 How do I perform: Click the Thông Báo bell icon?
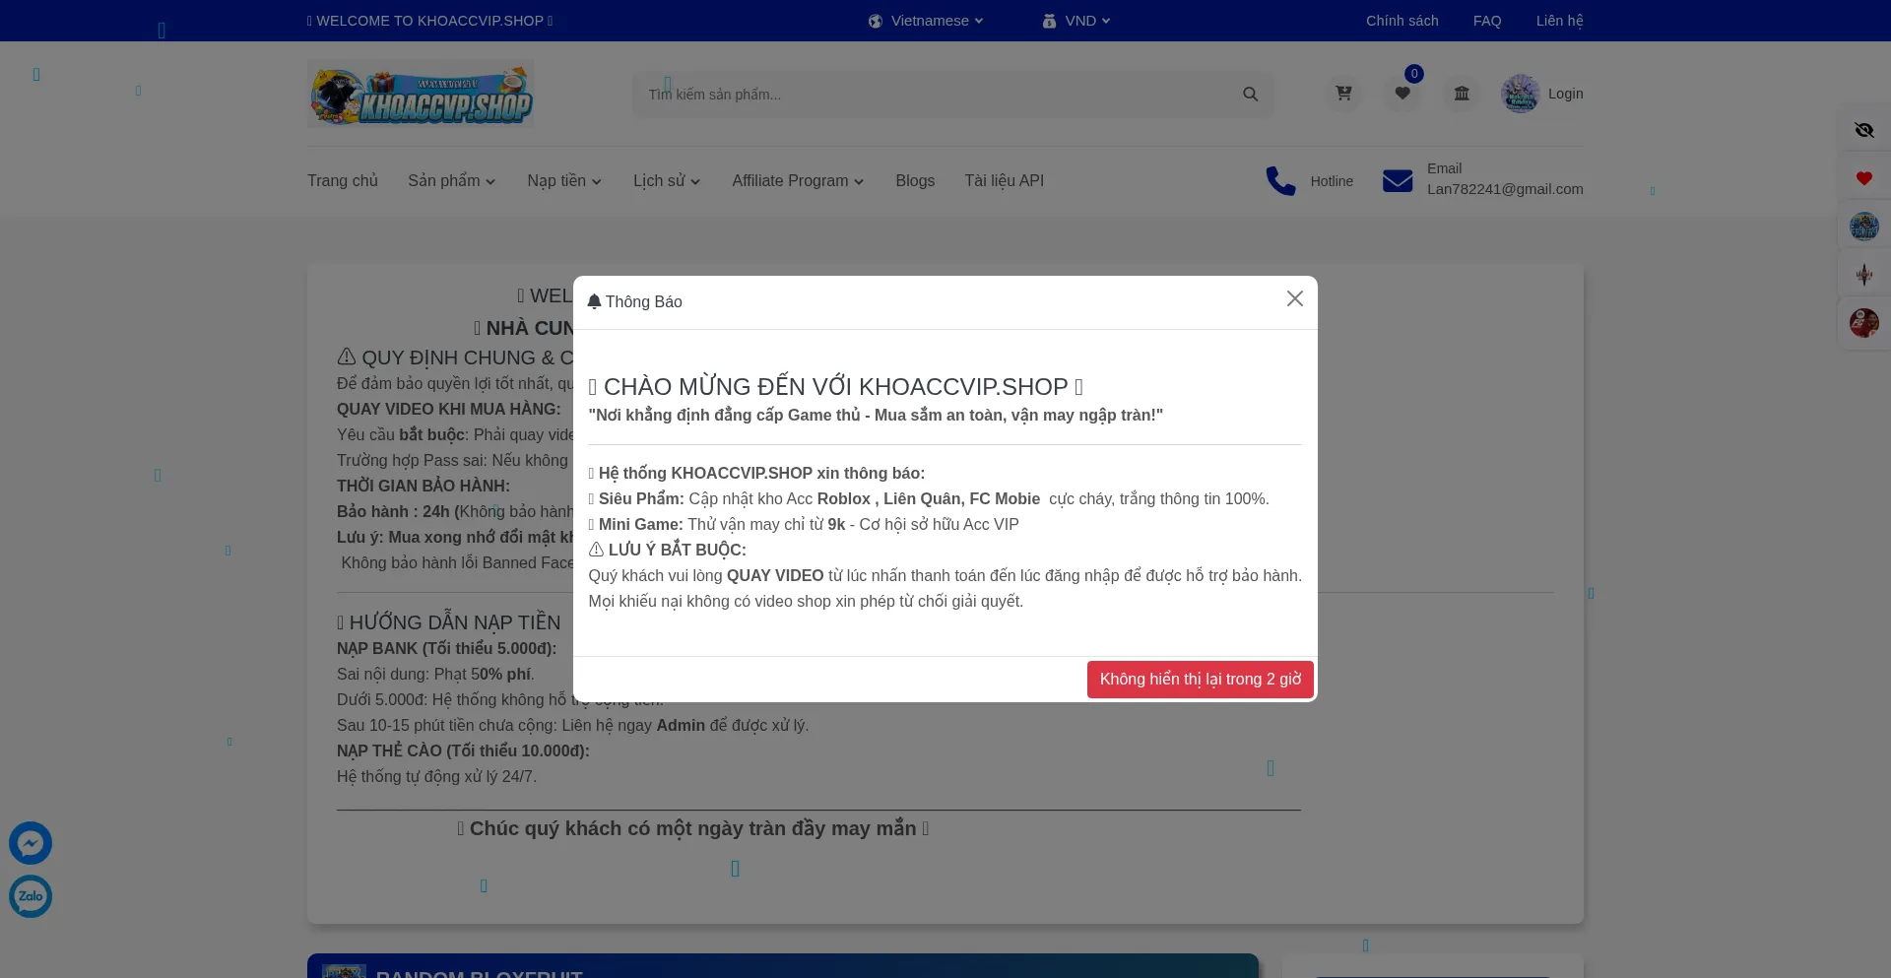tap(594, 301)
